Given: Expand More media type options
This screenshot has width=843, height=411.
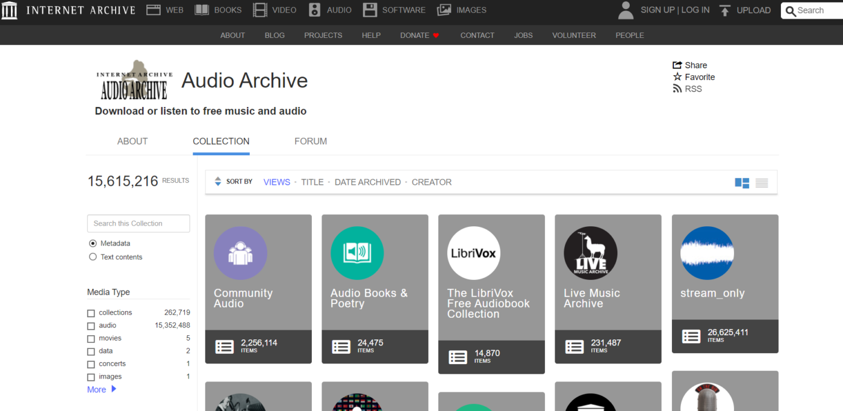Looking at the screenshot, I should point(102,389).
